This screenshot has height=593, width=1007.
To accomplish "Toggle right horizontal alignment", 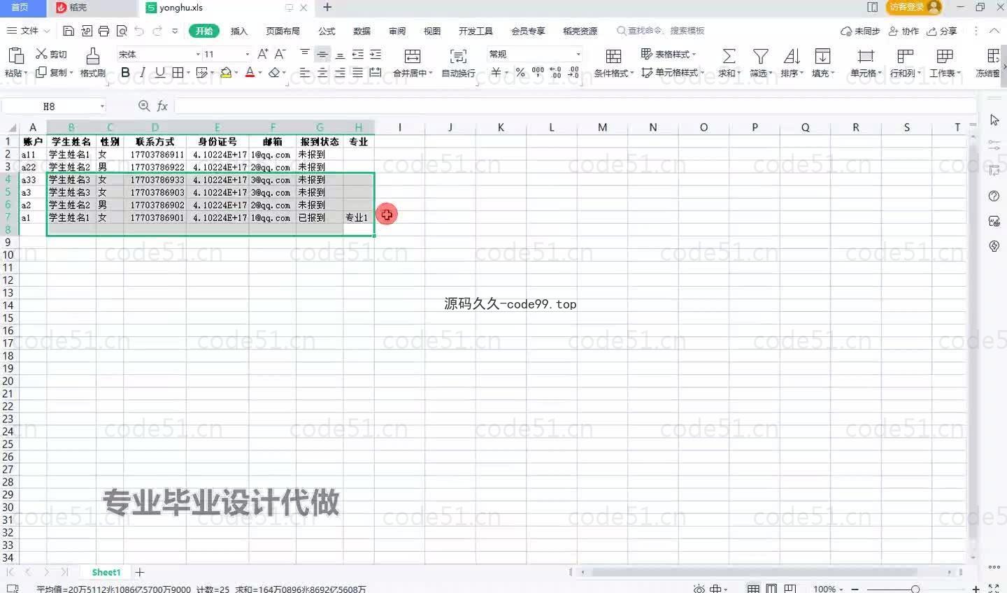I will pos(340,72).
